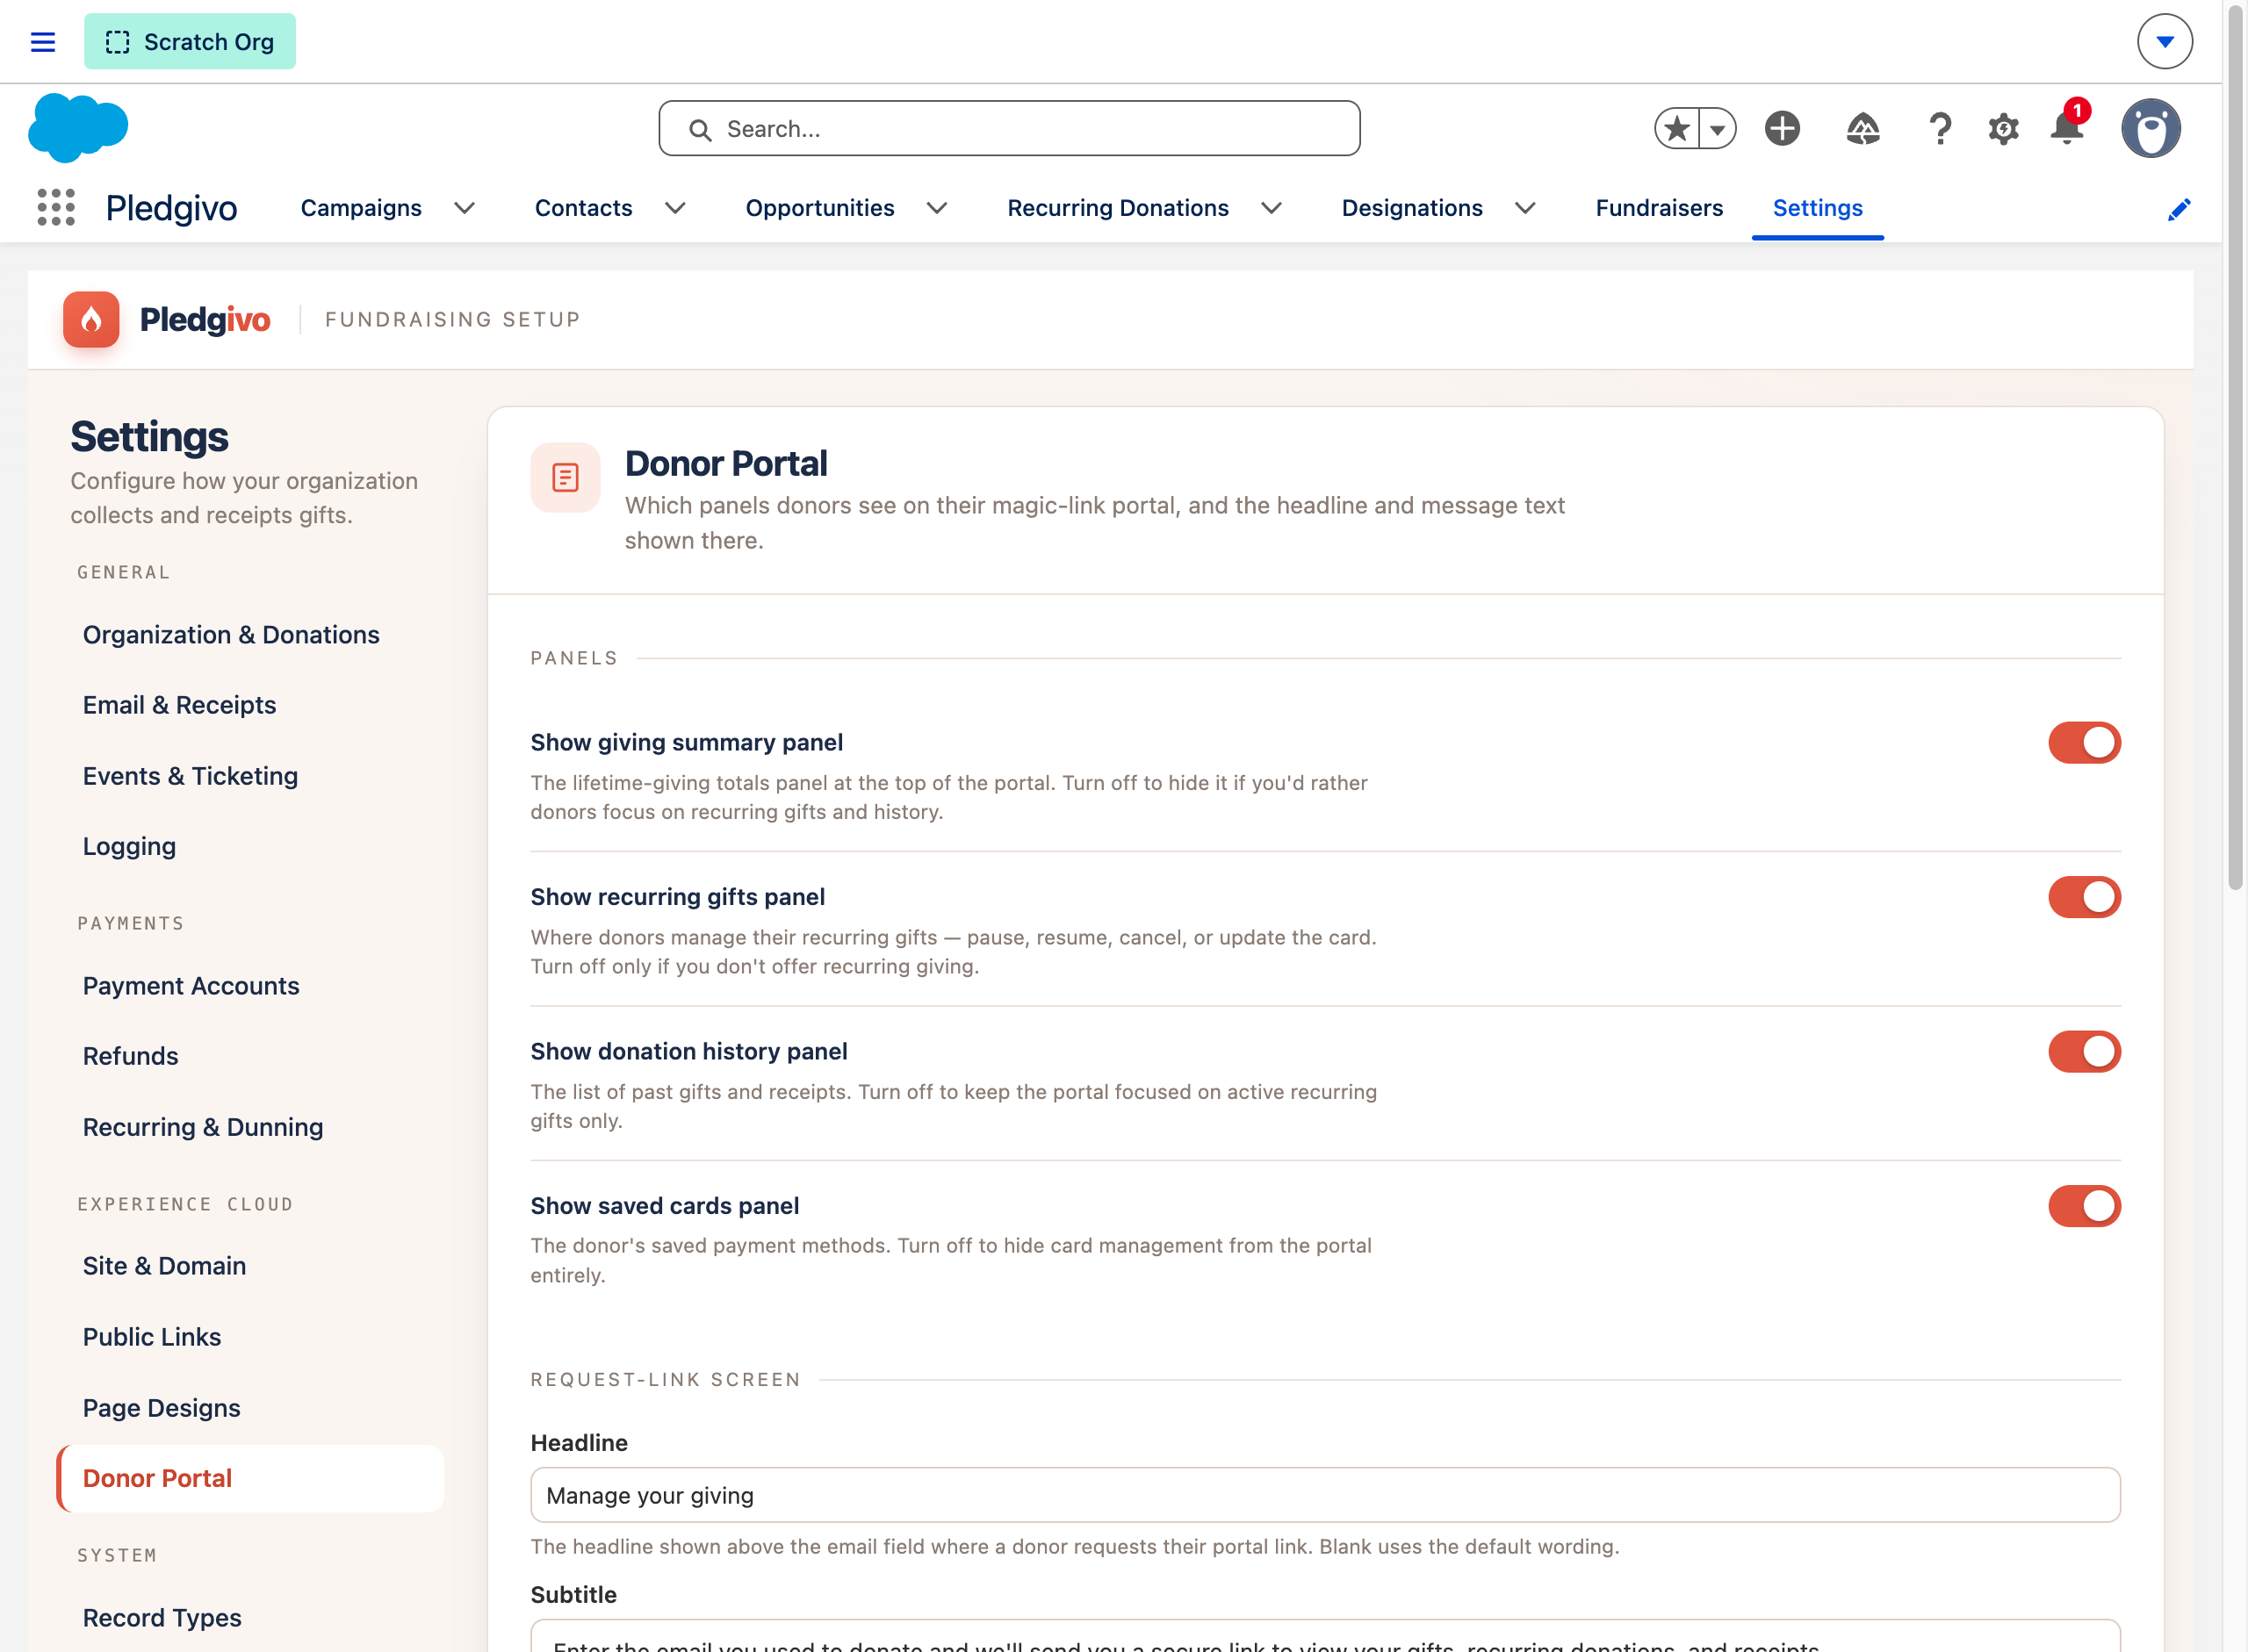The height and width of the screenshot is (1652, 2248).
Task: Expand the Contacts tab chevron
Action: coord(675,207)
